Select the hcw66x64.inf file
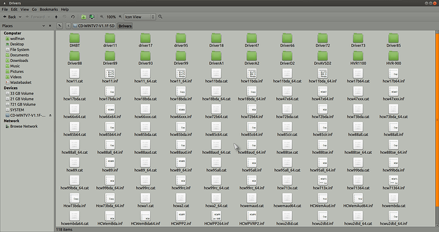The width and height of the screenshot is (439, 232). 110,111
